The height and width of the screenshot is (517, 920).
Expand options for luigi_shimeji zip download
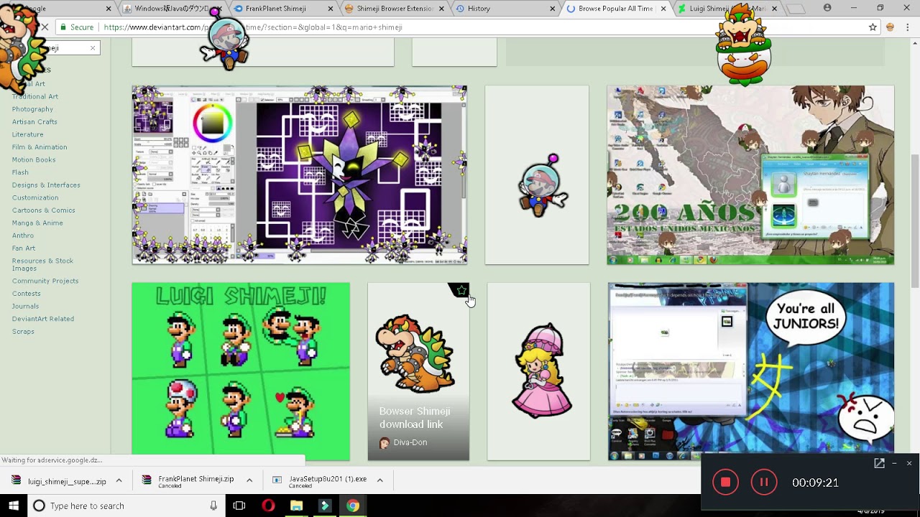coord(119,480)
